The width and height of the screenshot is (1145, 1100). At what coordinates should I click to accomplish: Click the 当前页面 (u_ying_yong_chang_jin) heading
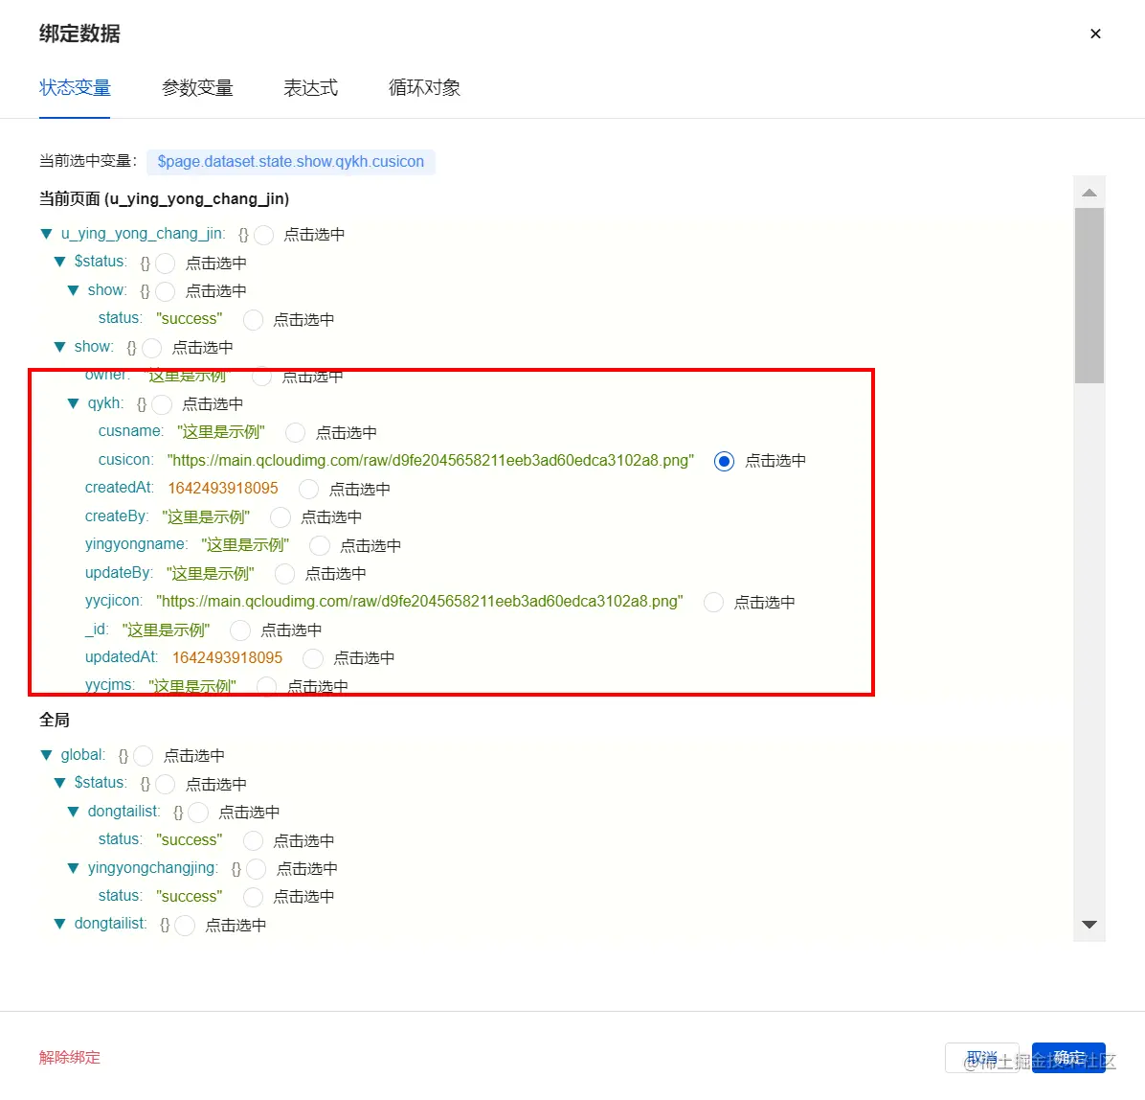click(165, 198)
